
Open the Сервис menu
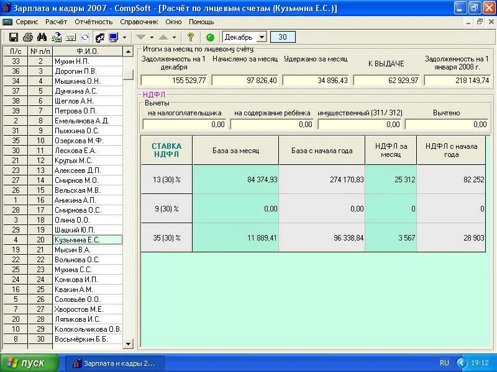coord(27,22)
